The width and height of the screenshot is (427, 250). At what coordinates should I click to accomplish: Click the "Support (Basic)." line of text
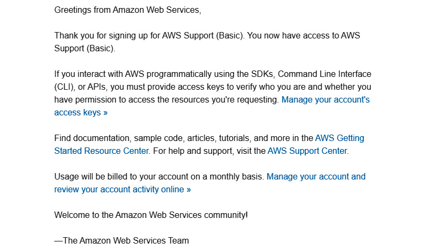pos(84,49)
